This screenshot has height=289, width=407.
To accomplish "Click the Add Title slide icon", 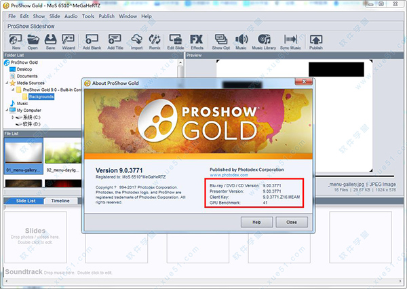I will coord(115,41).
